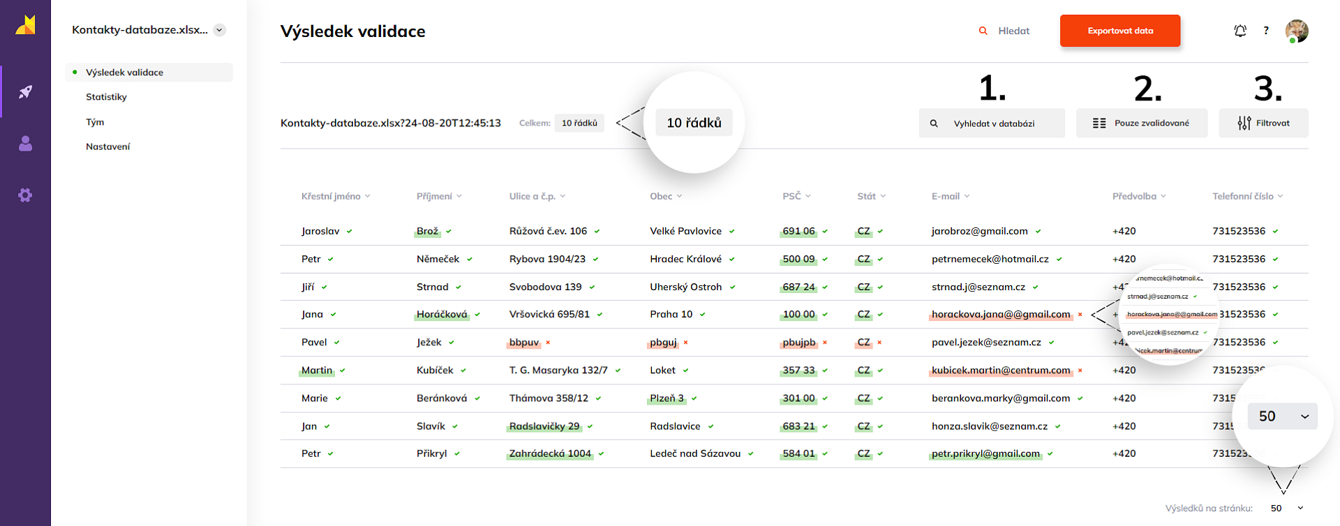Click the green checkmark next to Jaroslav
1340x526 pixels.
pos(349,232)
